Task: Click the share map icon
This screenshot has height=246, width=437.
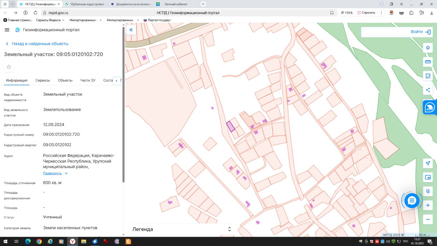Action: 428,90
